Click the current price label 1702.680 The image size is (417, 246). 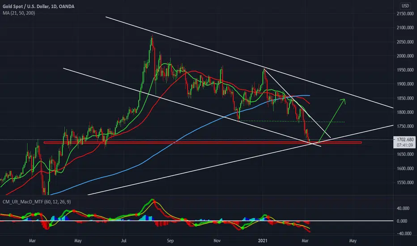coord(405,140)
